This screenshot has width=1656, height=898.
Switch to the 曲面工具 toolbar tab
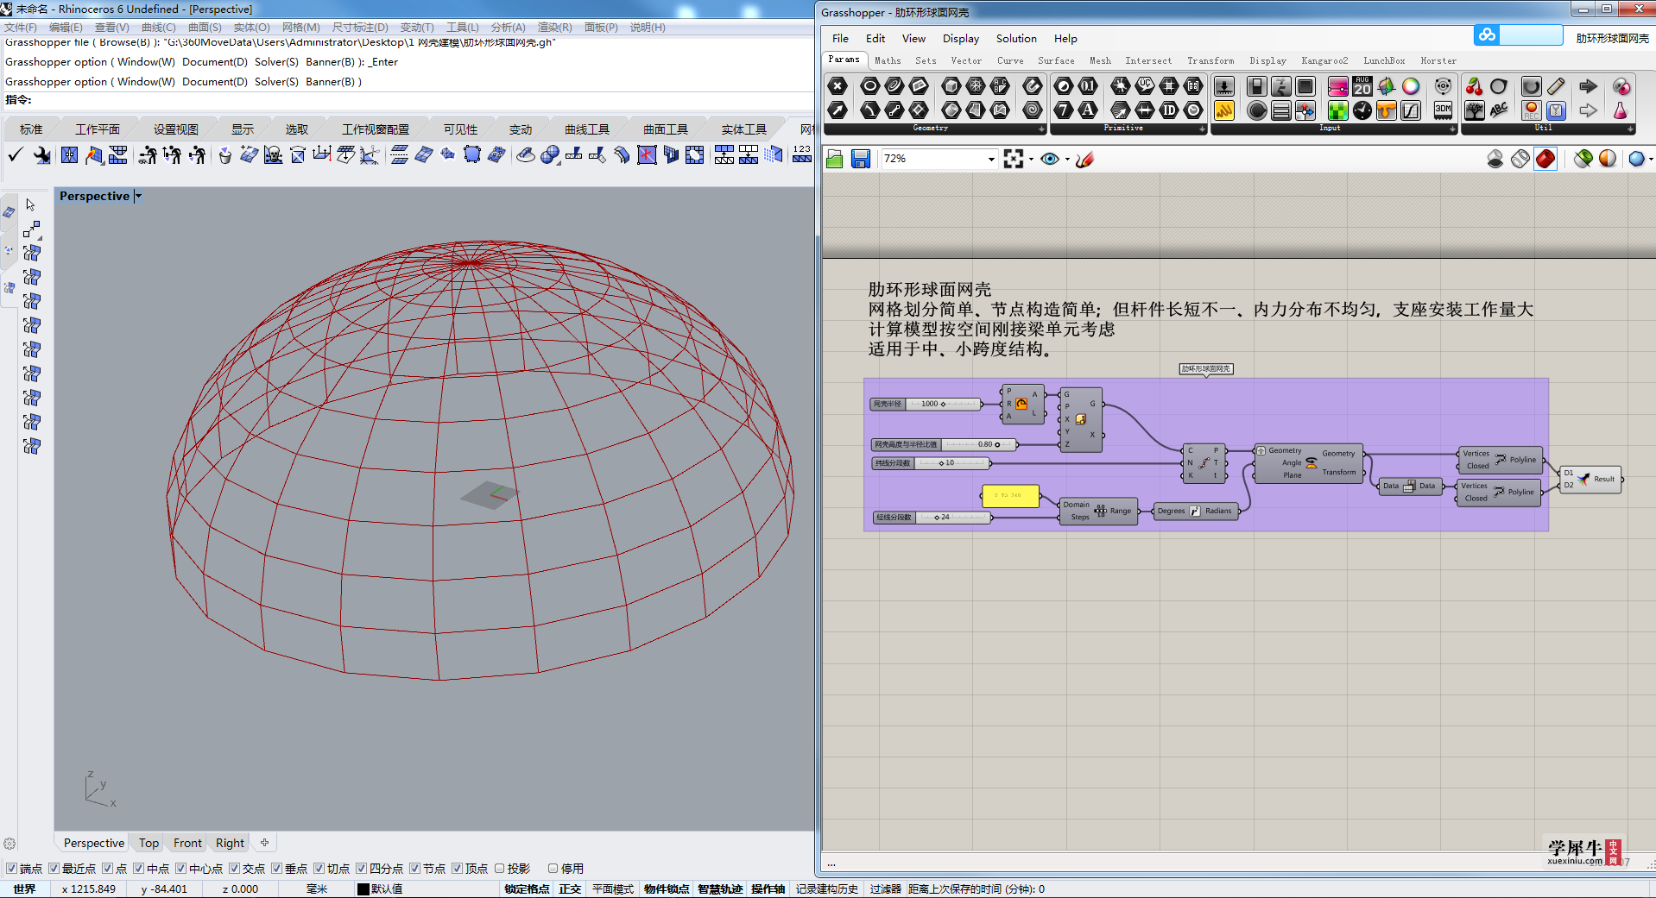[666, 129]
